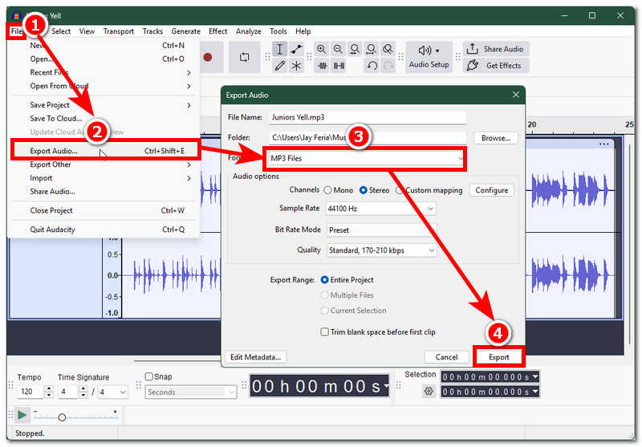Select the Draw pencil tool
The image size is (642, 447).
click(x=279, y=66)
